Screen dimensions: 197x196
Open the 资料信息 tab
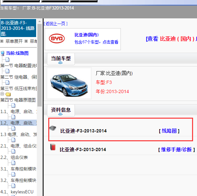point(61,110)
